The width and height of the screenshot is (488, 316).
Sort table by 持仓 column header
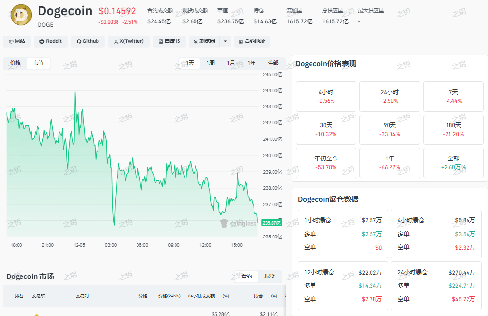[258, 296]
